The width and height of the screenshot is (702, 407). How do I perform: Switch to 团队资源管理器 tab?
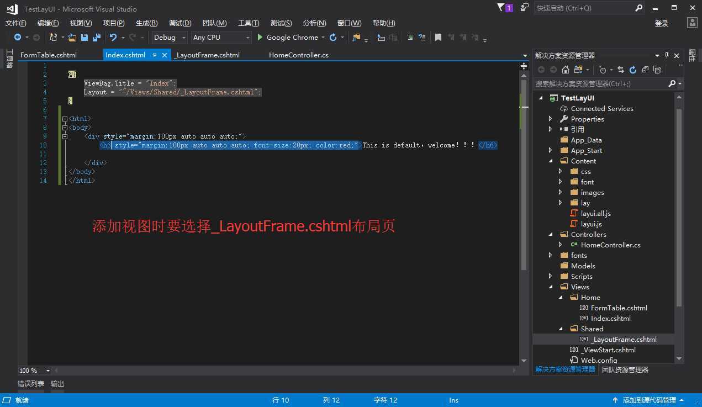625,369
